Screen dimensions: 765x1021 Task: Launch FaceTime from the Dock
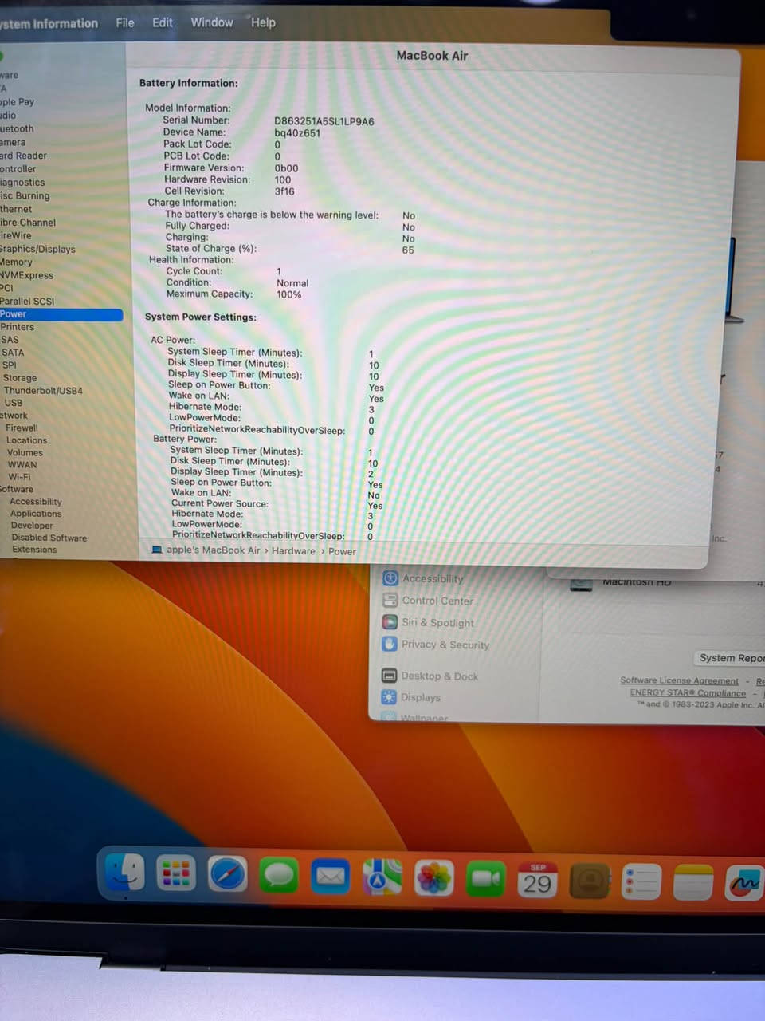click(485, 879)
